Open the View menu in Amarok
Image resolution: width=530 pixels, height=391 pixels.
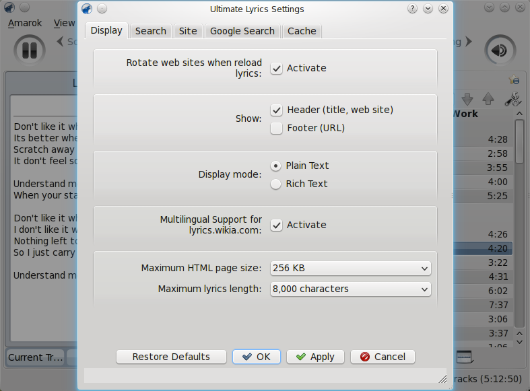pyautogui.click(x=65, y=23)
